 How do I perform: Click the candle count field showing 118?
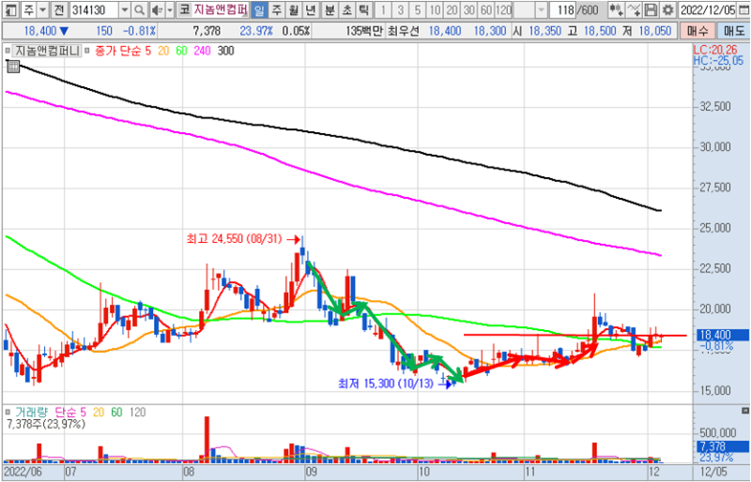click(x=563, y=9)
